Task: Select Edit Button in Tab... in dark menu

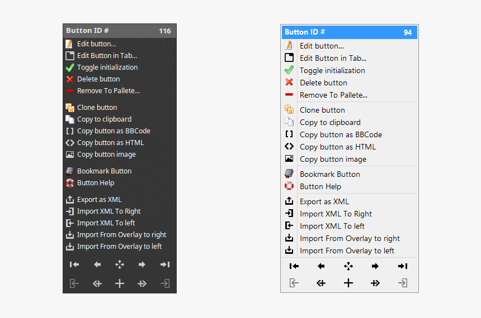Action: click(x=120, y=55)
